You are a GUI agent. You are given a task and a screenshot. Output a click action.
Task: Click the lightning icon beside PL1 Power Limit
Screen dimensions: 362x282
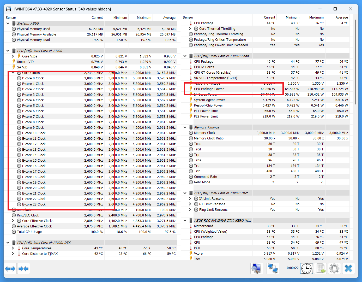tap(191, 111)
